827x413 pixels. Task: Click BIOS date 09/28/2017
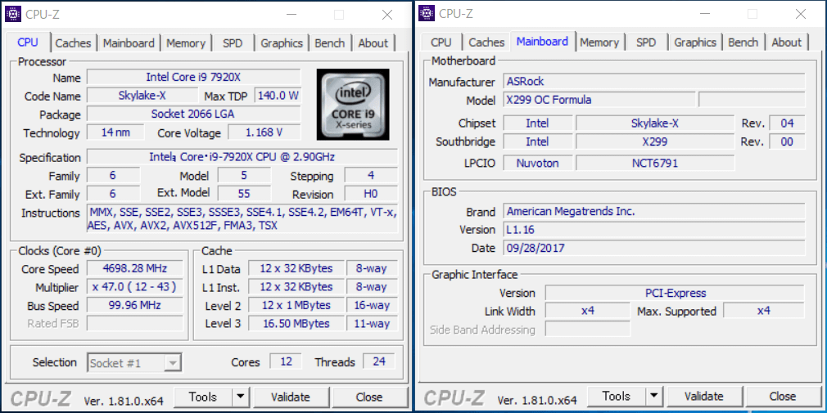pyautogui.click(x=654, y=248)
